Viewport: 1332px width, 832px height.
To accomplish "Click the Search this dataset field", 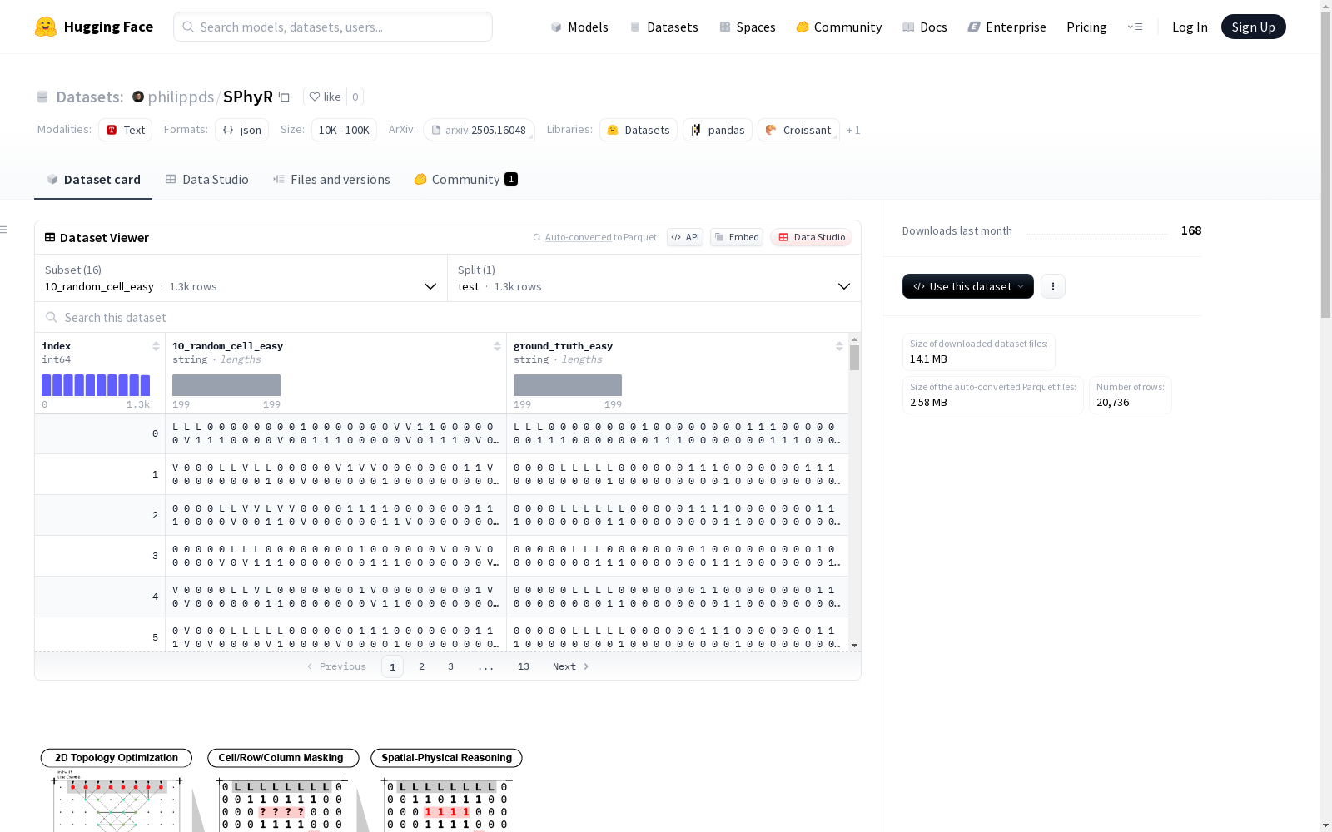I will click(x=448, y=317).
